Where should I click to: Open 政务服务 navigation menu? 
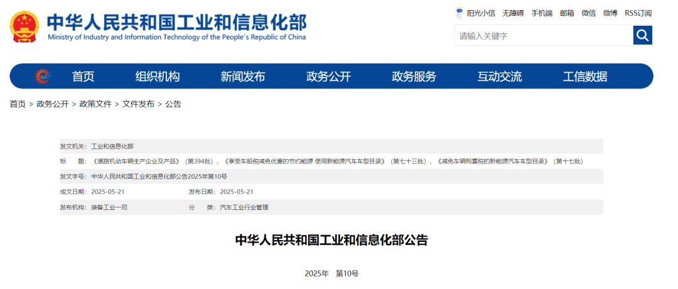coord(414,76)
